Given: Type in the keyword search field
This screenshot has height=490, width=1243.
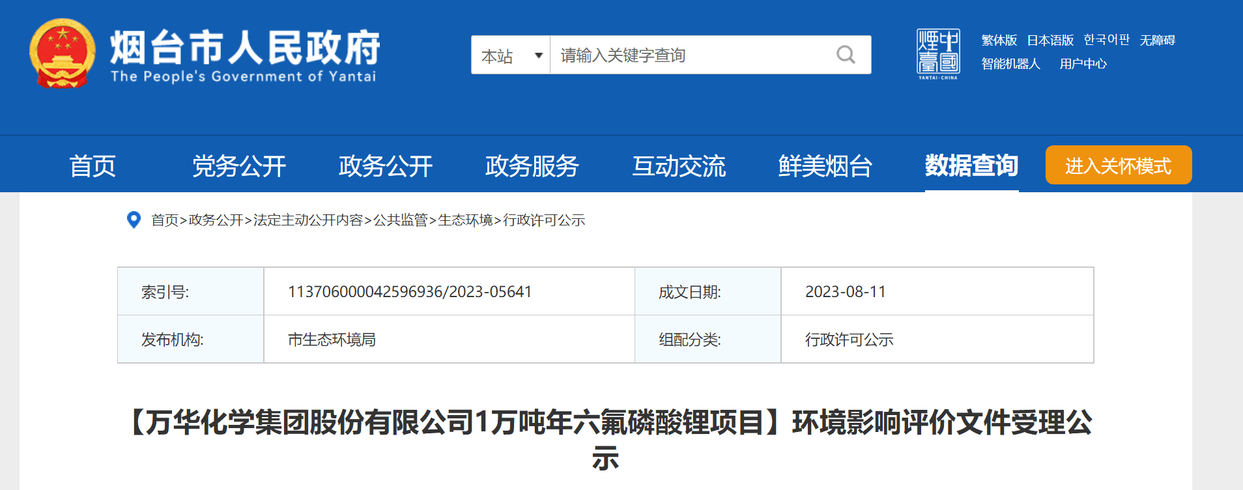Looking at the screenshot, I should click(x=691, y=55).
